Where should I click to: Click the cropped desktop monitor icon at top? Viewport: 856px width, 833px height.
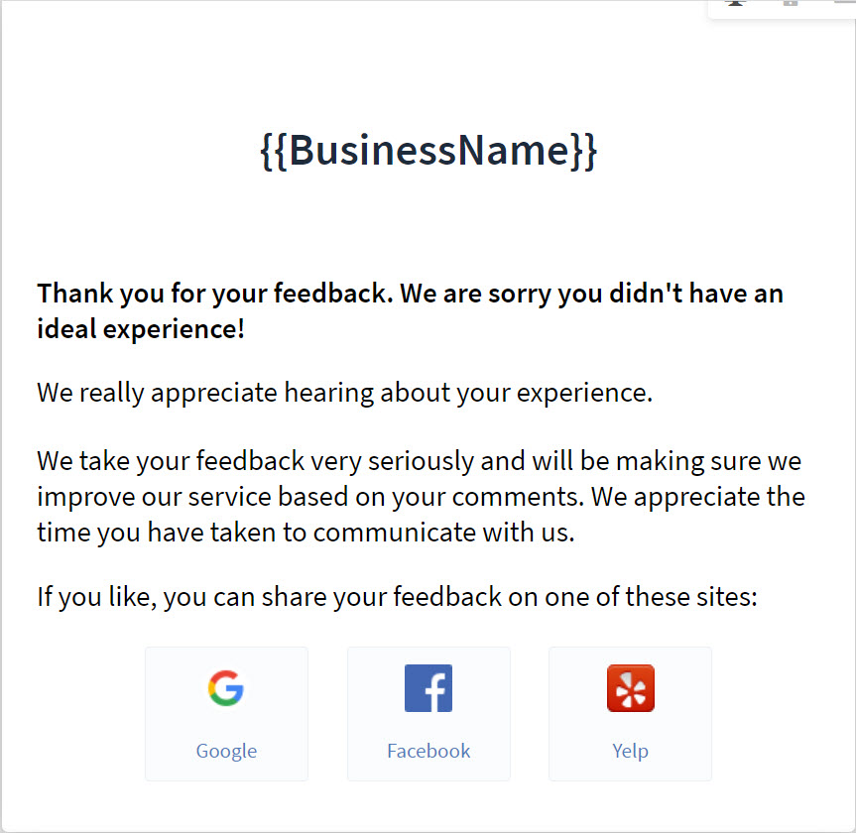coord(736,3)
